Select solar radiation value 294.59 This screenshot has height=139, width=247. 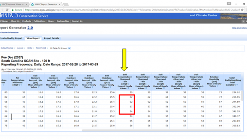point(236,102)
